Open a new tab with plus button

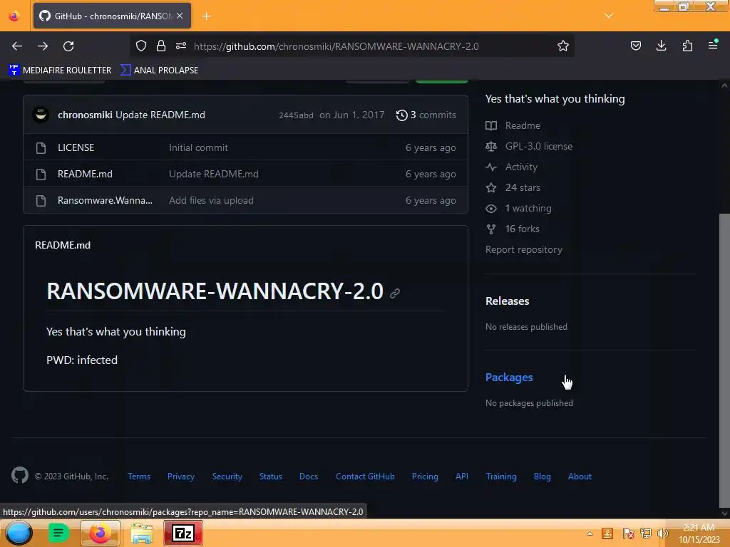[x=207, y=16]
